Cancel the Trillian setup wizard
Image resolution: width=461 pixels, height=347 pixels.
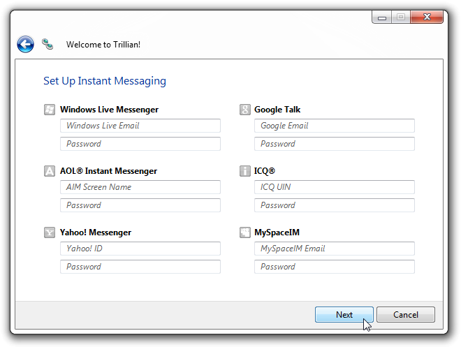pos(406,315)
